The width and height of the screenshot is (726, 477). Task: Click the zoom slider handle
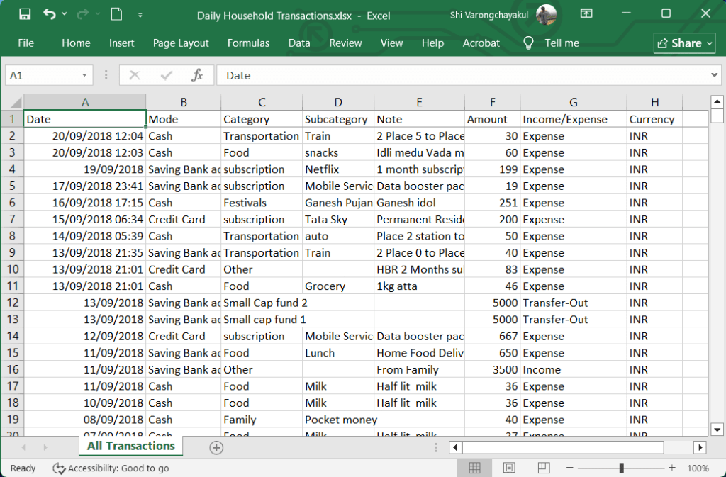622,468
